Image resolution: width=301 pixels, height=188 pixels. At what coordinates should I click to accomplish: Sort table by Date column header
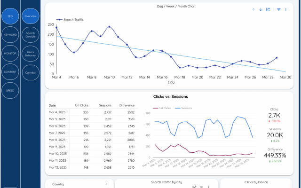click(52, 106)
